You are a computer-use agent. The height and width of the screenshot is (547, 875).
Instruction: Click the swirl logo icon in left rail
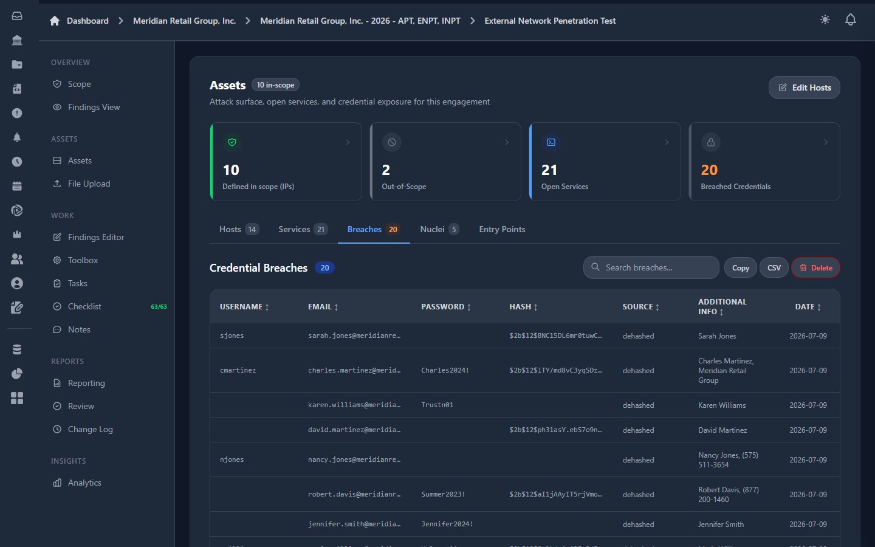17,210
